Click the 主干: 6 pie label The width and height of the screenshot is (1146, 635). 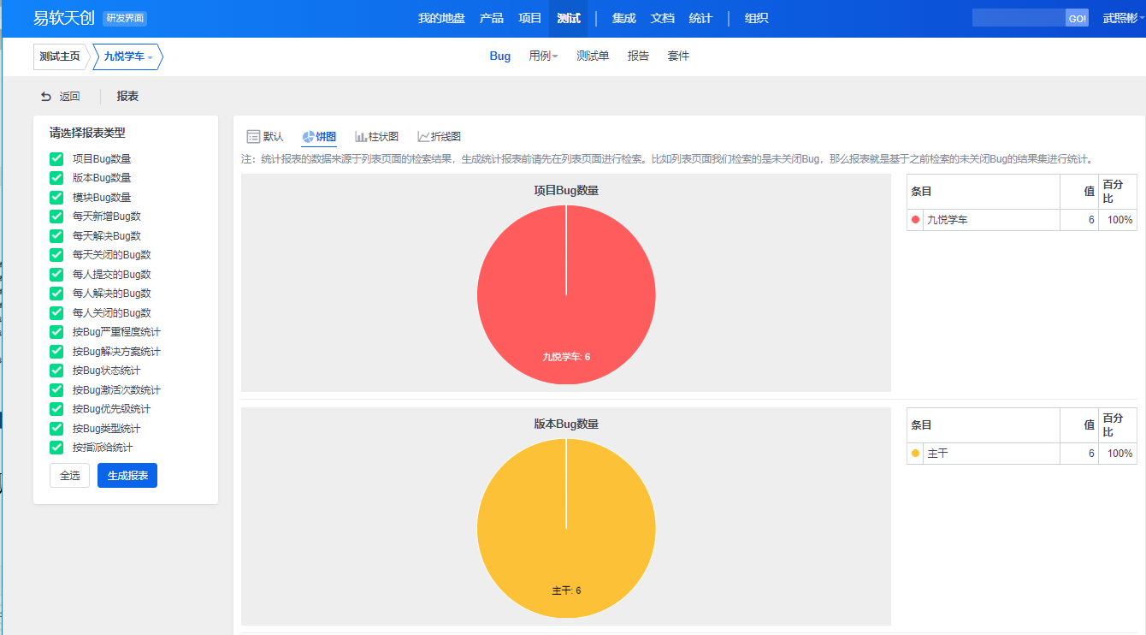[x=566, y=590]
